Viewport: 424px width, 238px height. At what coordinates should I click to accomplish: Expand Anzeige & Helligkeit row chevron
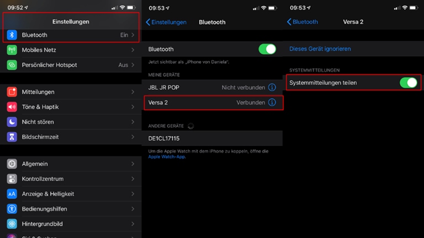point(132,194)
